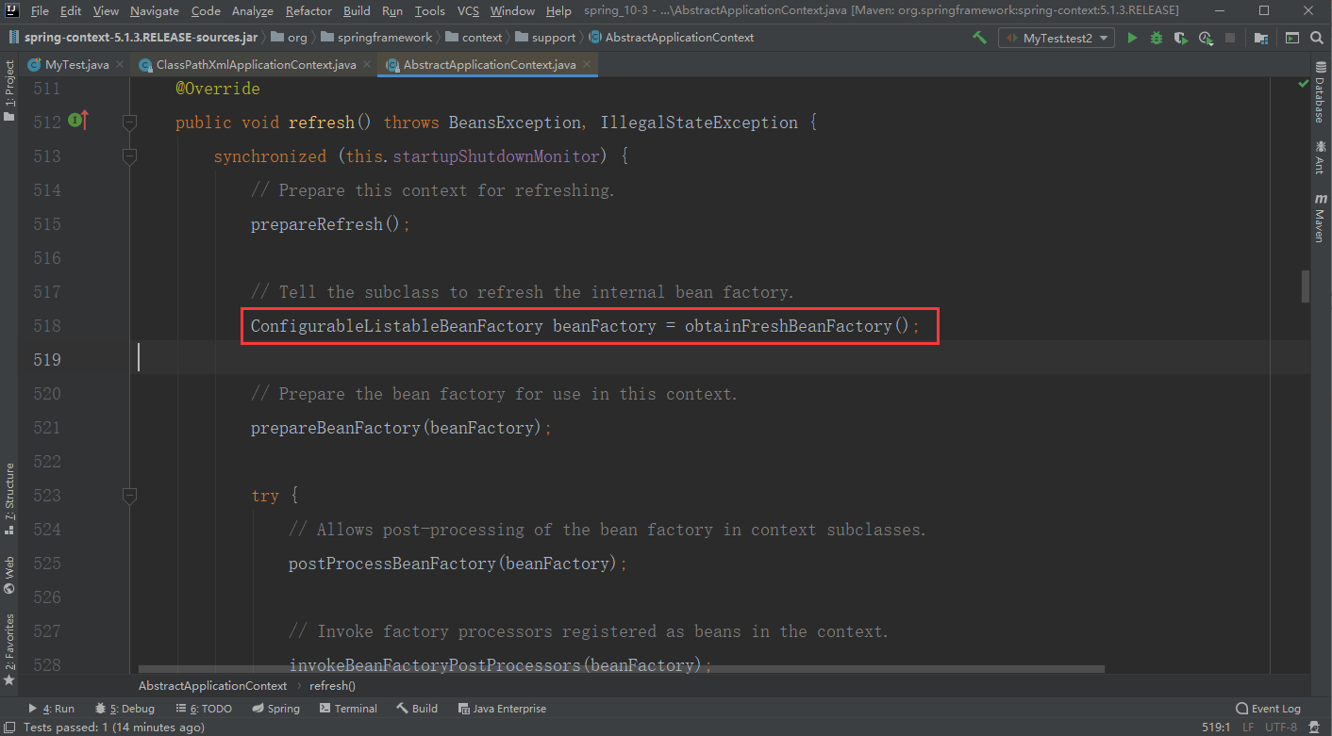Click the support breadcrumb in navigation bar
This screenshot has width=1332, height=736.
click(x=545, y=38)
